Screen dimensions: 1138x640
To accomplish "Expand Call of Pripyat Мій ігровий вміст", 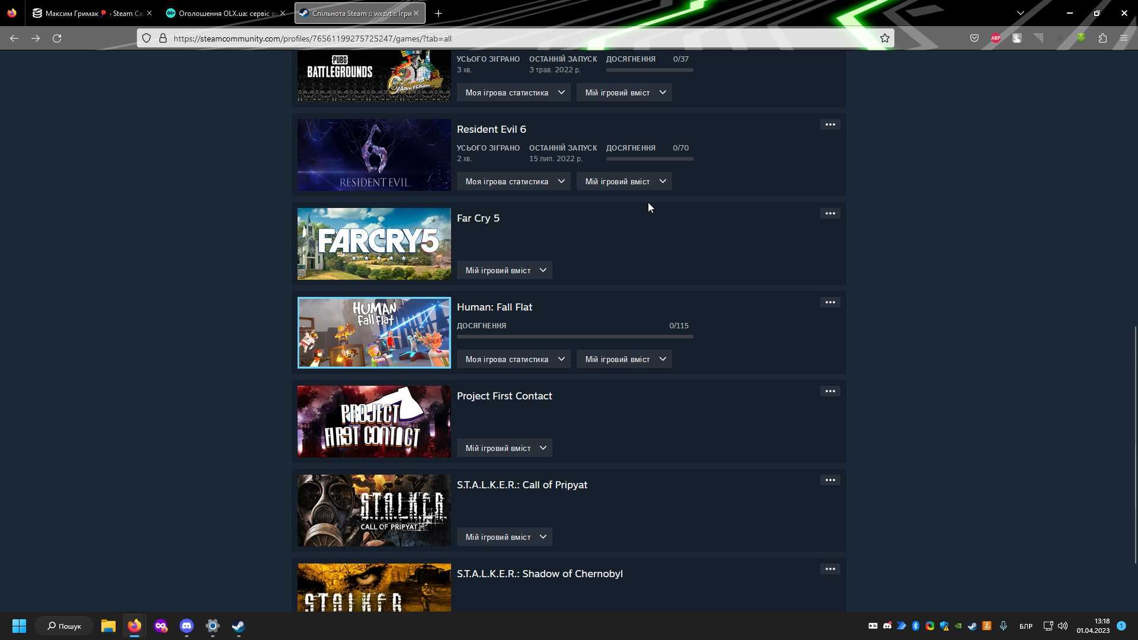I will tap(504, 537).
